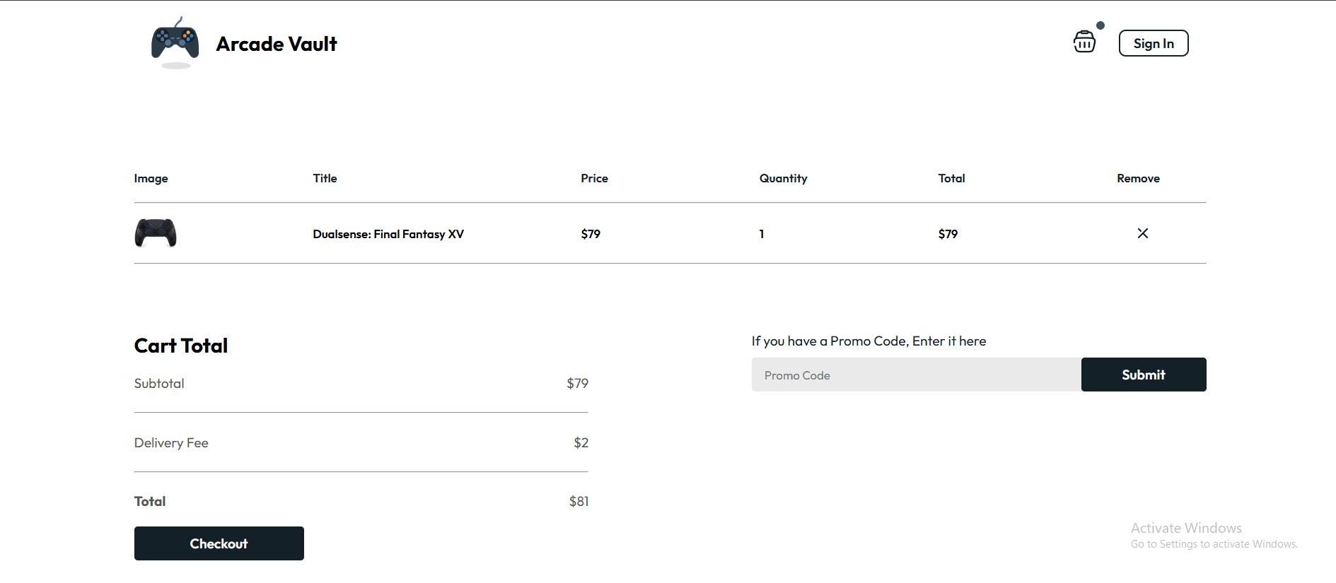The width and height of the screenshot is (1336, 583).
Task: Click the Arcade Vault site name
Action: (x=277, y=44)
